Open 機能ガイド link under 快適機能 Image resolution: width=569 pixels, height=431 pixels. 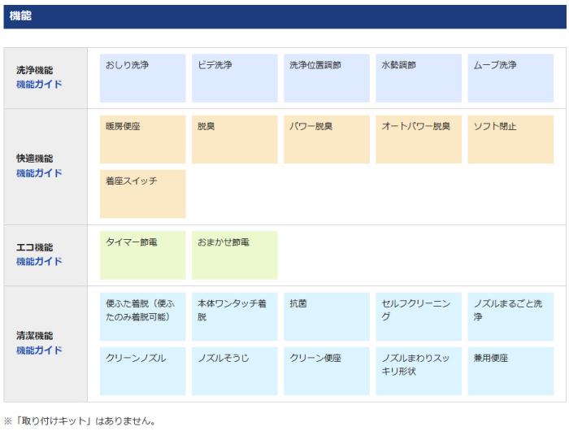[x=39, y=173]
